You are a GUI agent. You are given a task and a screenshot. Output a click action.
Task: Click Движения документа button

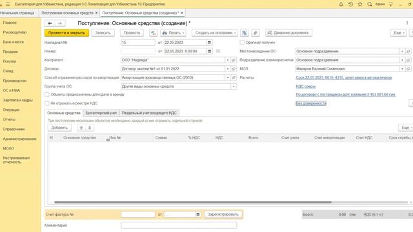[x=288, y=33]
